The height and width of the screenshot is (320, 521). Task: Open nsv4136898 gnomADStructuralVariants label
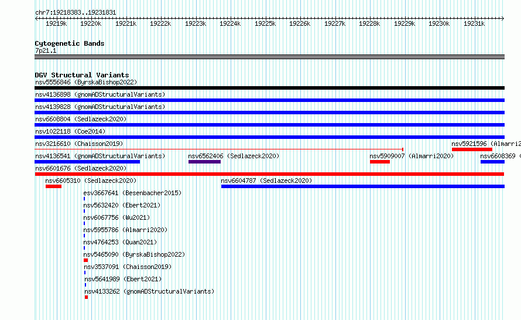pos(100,94)
